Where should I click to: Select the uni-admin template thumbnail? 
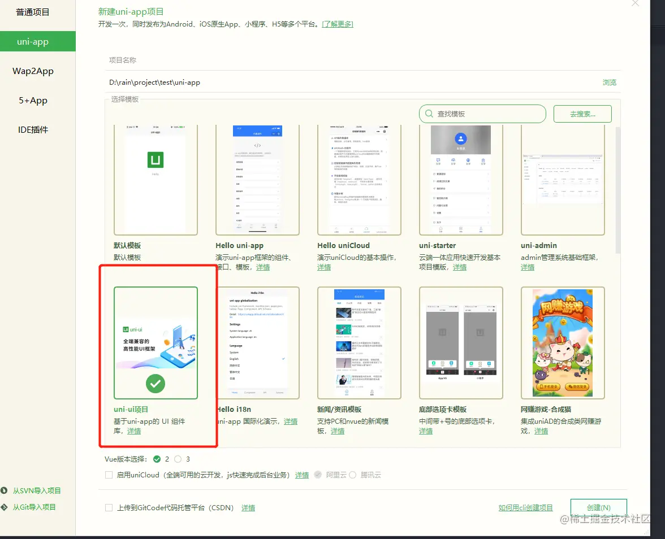pyautogui.click(x=563, y=180)
